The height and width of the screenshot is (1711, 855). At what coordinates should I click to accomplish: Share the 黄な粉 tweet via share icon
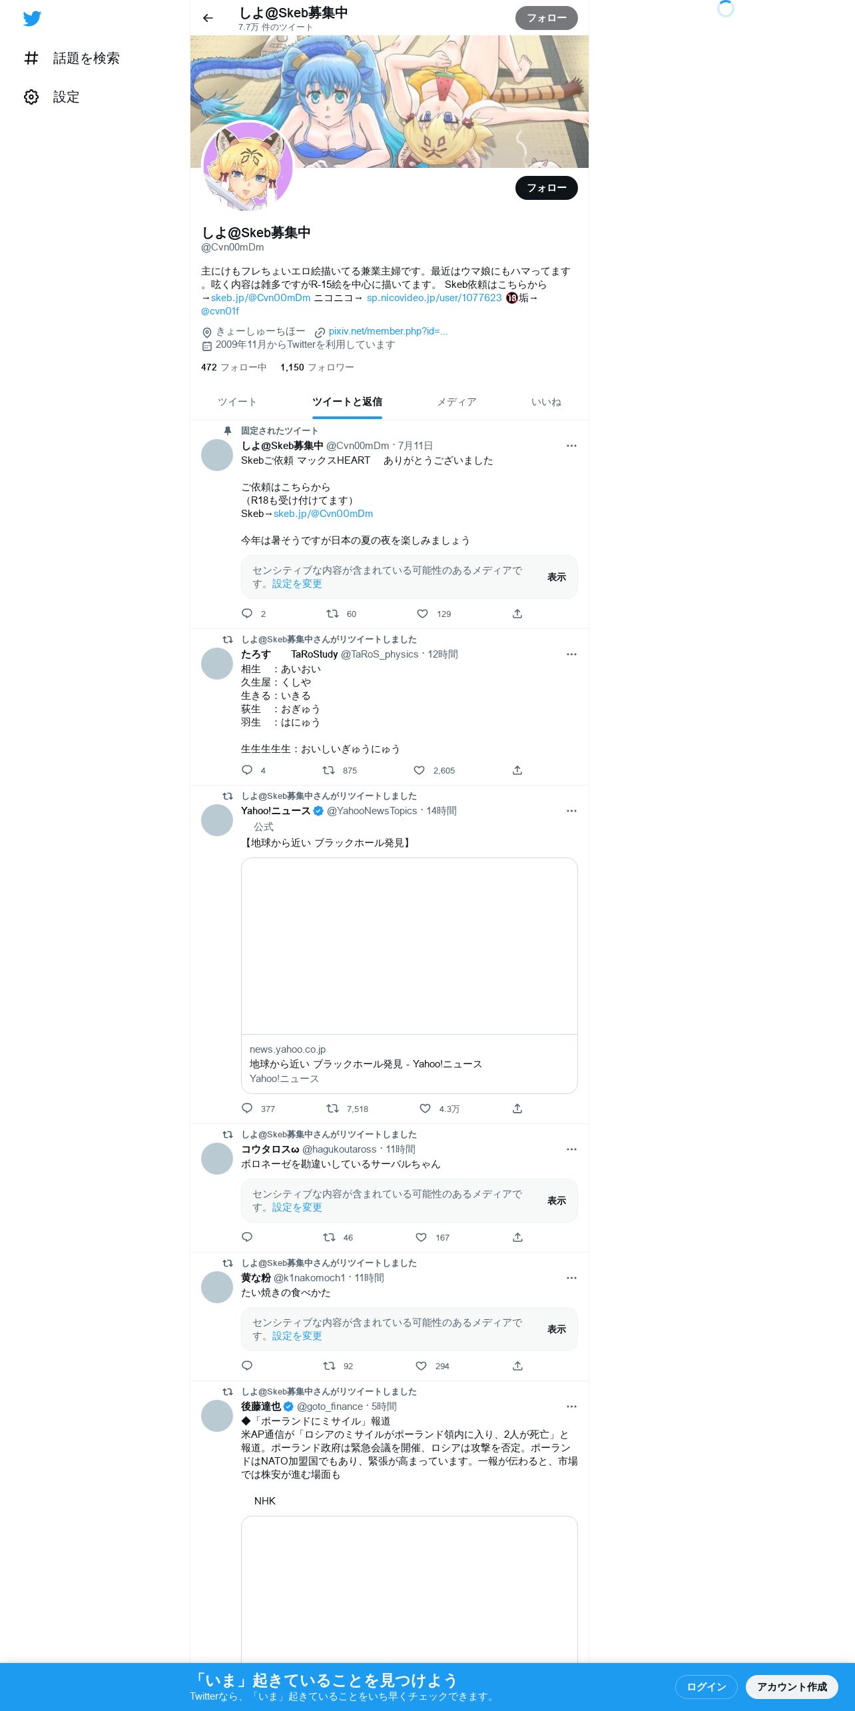click(517, 1366)
